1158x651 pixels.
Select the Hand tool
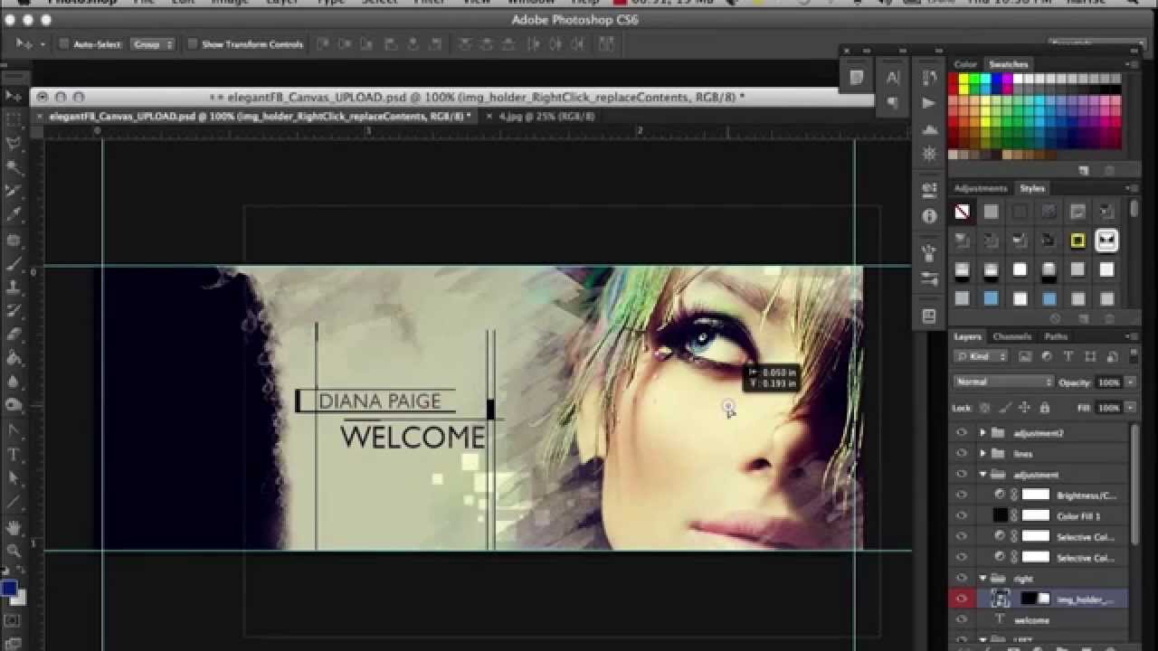click(x=14, y=527)
